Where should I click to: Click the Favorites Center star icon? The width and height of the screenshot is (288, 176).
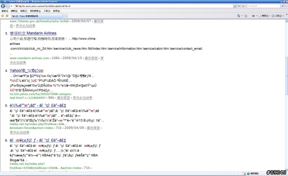pos(3,16)
